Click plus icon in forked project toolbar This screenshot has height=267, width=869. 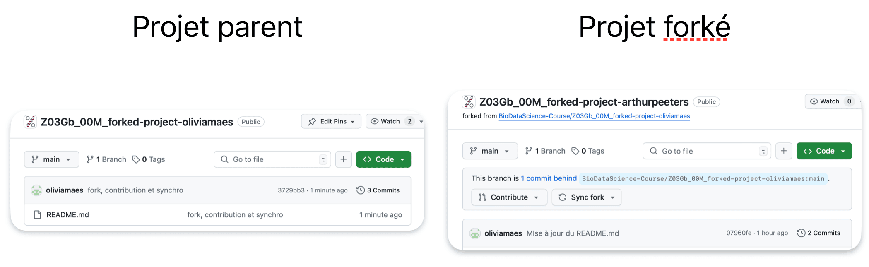coord(784,151)
